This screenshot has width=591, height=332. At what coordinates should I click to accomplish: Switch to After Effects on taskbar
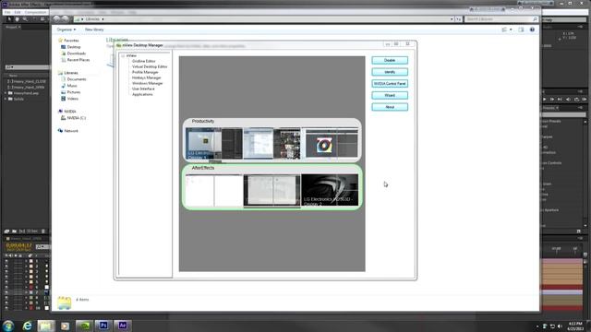click(x=123, y=326)
